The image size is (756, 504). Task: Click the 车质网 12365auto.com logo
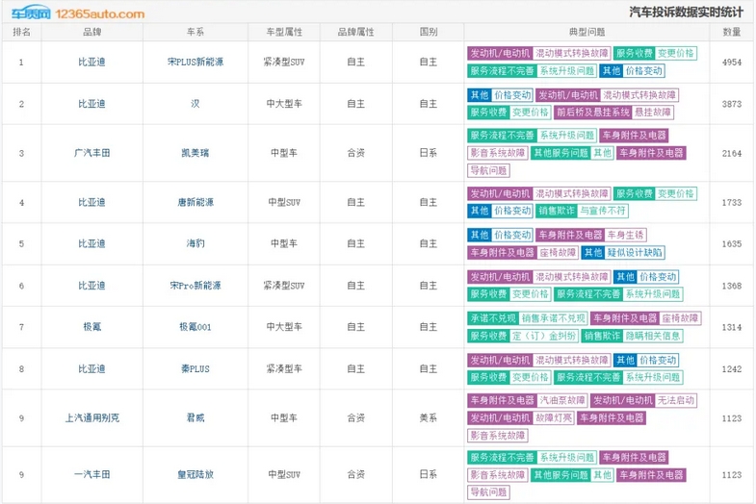click(x=78, y=13)
